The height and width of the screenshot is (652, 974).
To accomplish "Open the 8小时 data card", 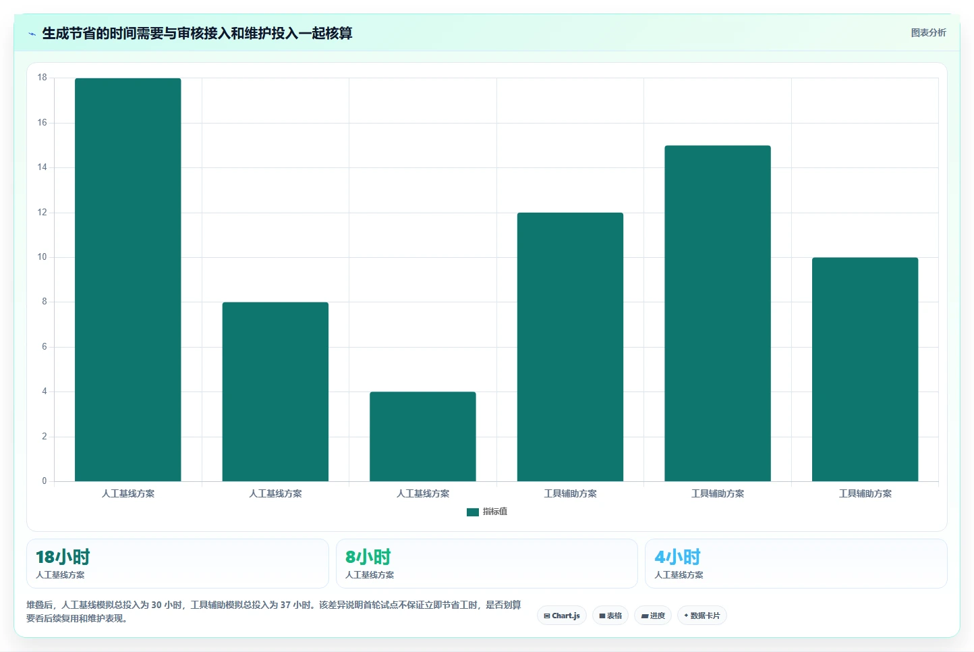I will point(486,564).
